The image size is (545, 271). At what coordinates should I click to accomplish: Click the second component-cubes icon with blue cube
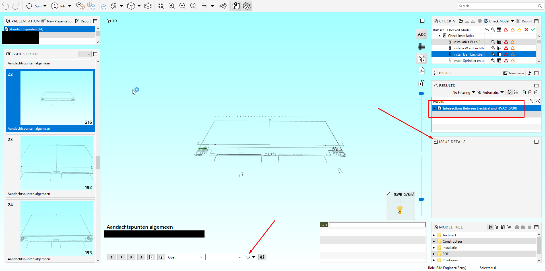[x=91, y=6]
